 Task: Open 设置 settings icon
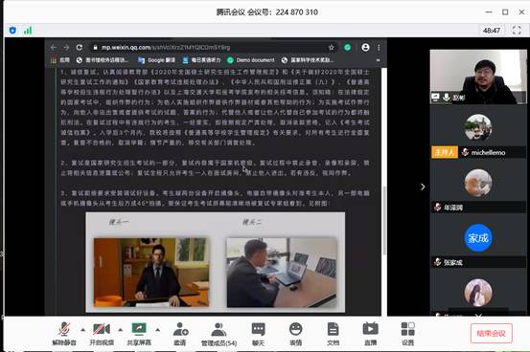coord(407,334)
